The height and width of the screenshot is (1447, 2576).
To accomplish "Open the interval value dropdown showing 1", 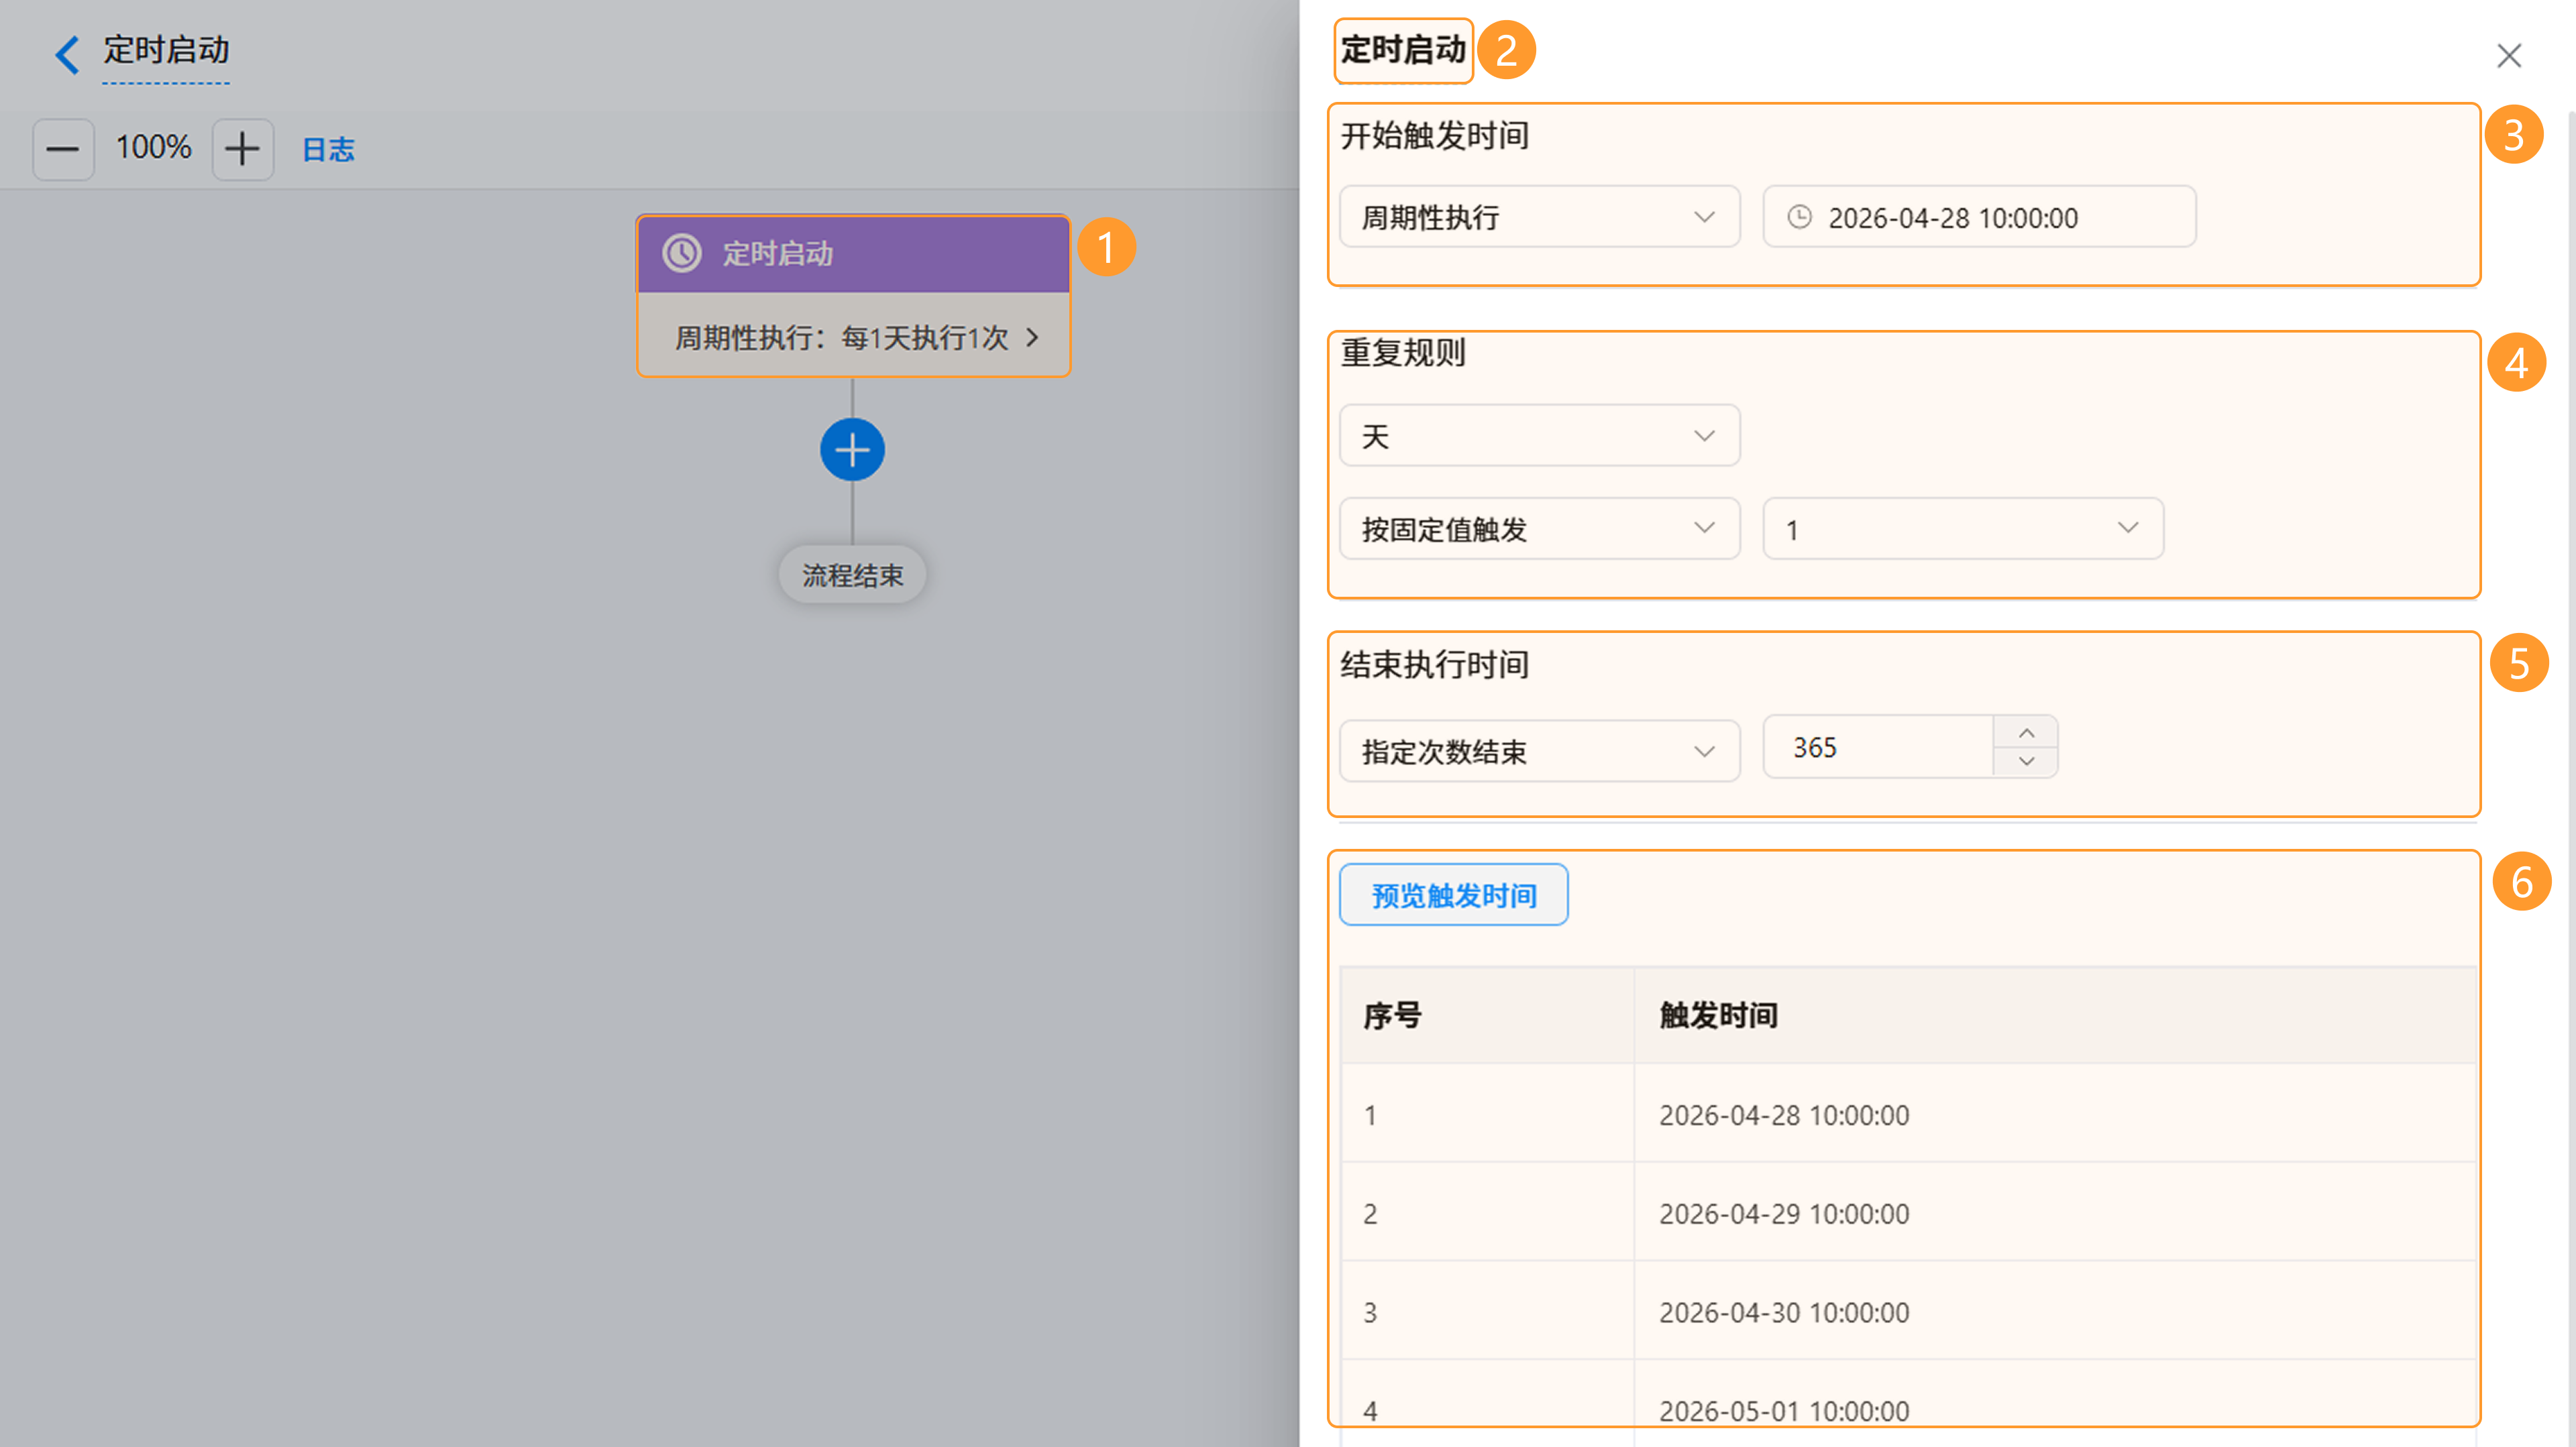I will [1963, 528].
